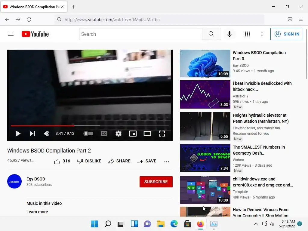Image resolution: width=308 pixels, height=231 pixels.
Task: Open Windows BSOD Compilation Part 3 thumbnail
Action: click(x=205, y=64)
